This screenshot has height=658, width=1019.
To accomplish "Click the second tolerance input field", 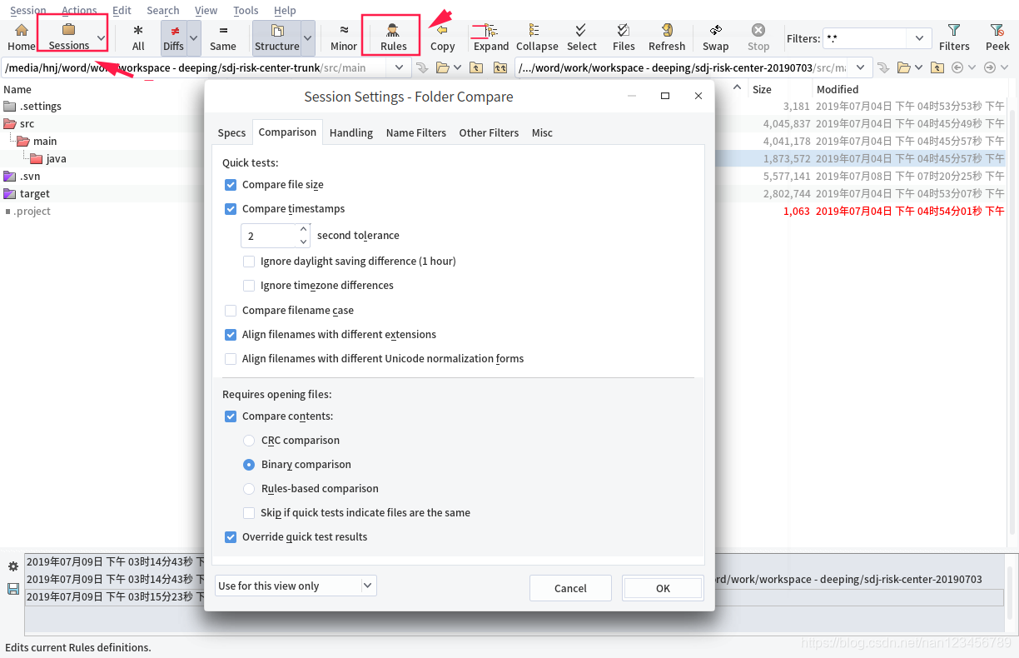I will point(269,236).
